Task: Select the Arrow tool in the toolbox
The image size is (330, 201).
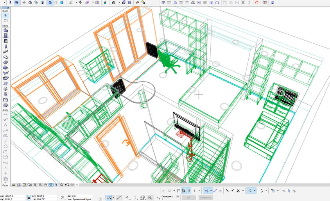Action: [5, 15]
